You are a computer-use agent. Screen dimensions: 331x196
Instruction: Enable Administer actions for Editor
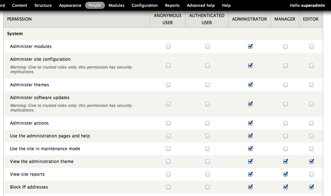click(x=311, y=123)
